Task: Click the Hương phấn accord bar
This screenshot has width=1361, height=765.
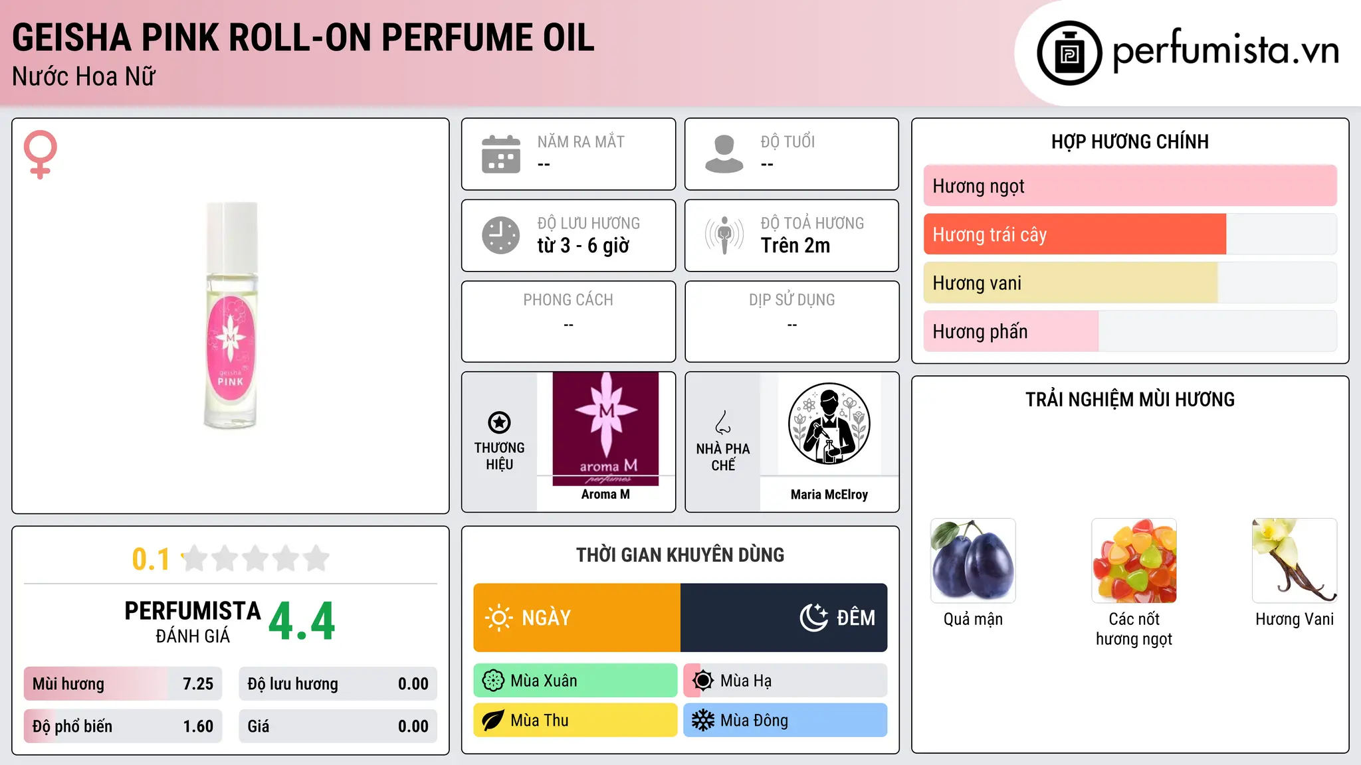Action: [1130, 331]
